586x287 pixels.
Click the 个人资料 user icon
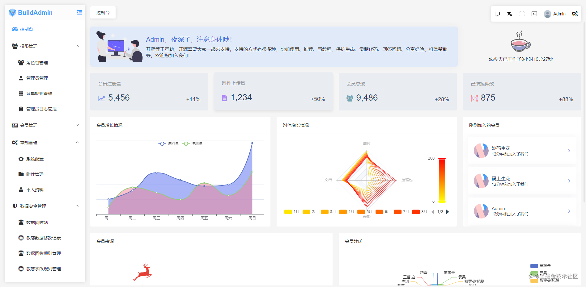pyautogui.click(x=21, y=189)
